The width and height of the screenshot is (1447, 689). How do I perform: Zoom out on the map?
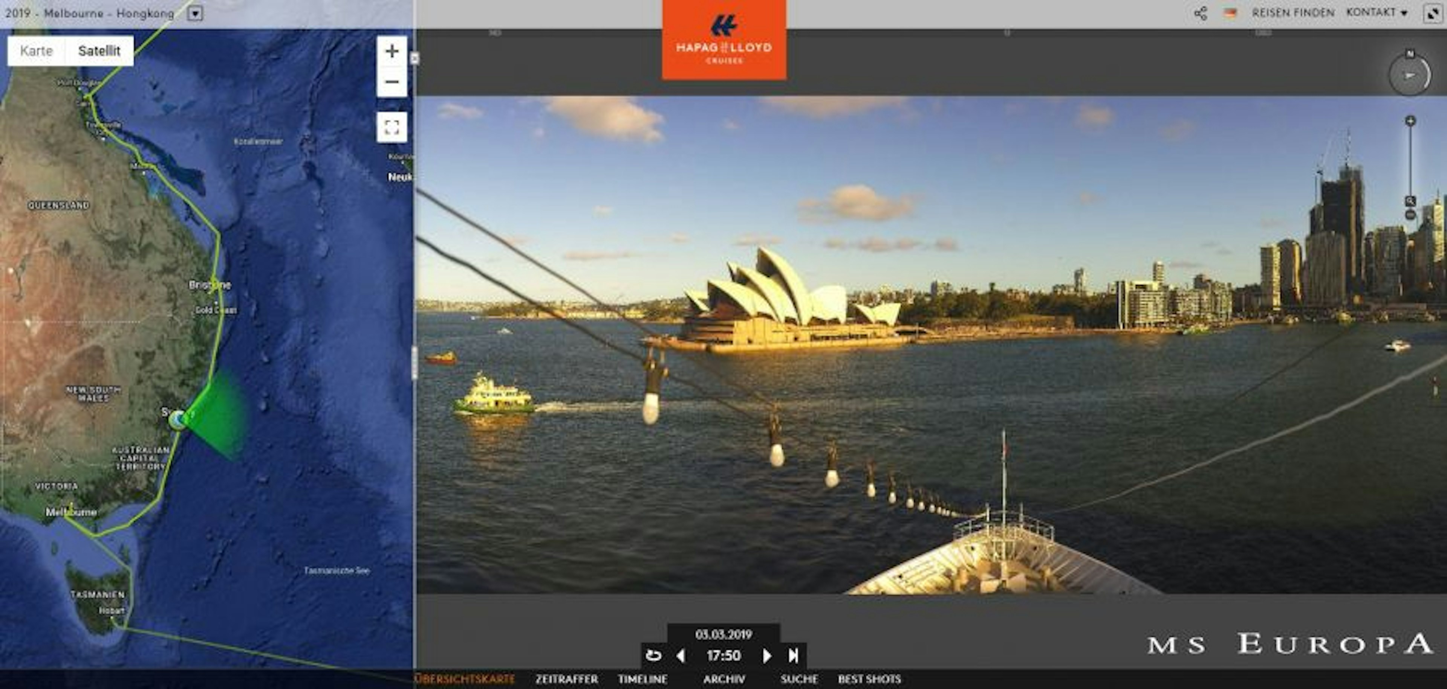392,82
